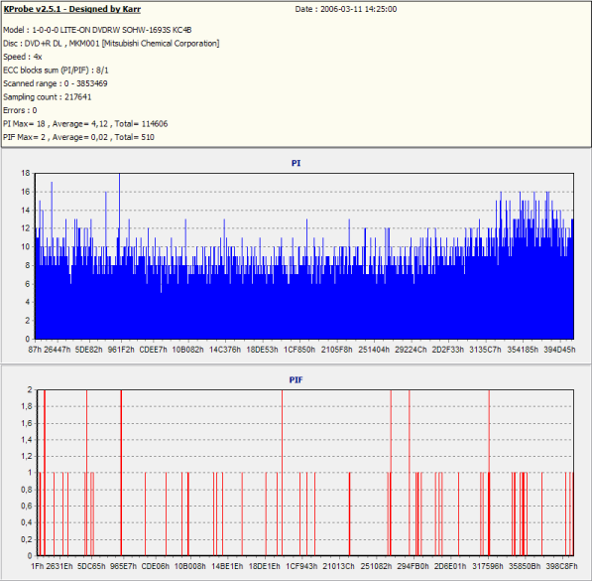Click PIF x-axis label 317596h
The height and width of the screenshot is (581, 592).
488,566
